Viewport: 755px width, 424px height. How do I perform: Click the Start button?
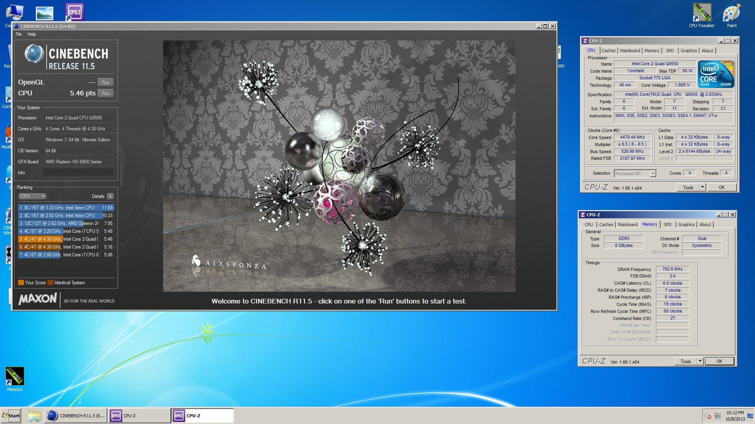click(x=11, y=416)
